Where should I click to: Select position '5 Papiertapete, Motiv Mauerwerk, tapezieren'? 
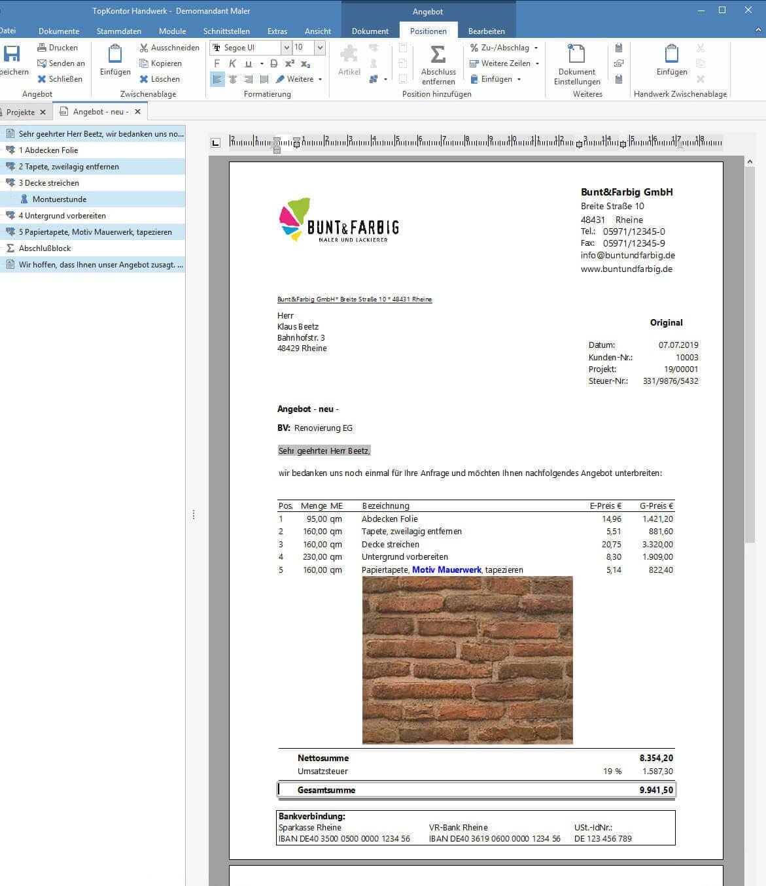[92, 232]
